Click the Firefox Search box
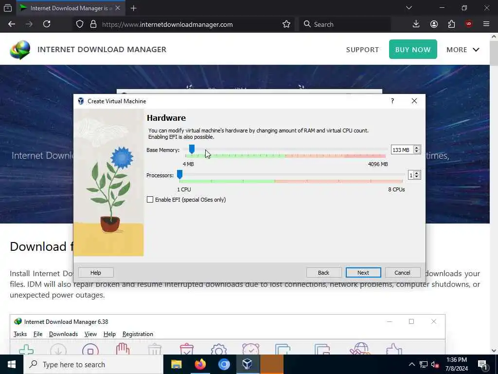 click(x=345, y=24)
